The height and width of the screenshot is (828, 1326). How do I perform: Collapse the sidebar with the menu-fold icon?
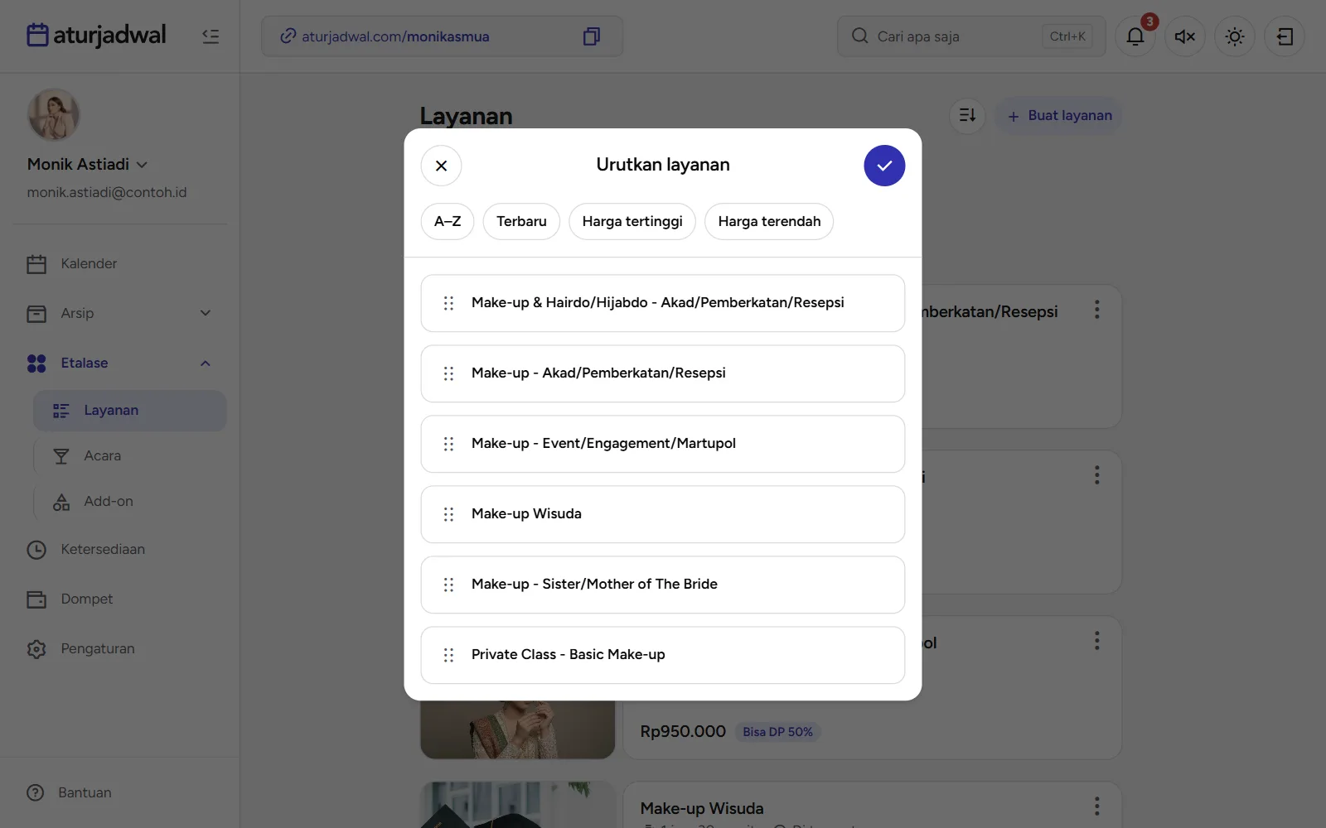tap(211, 36)
